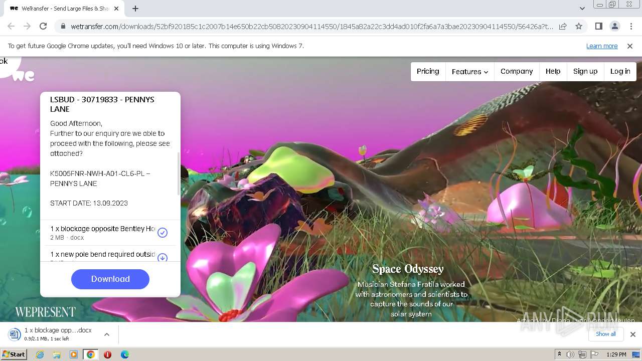Open the Company page link
Screen dimensions: 642x361
(517, 71)
